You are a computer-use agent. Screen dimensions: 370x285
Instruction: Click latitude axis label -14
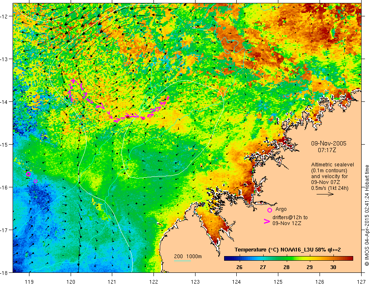(4, 102)
